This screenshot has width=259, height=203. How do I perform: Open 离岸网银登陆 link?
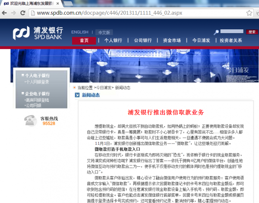pos(37,100)
